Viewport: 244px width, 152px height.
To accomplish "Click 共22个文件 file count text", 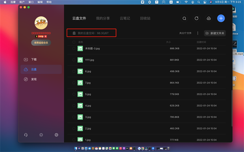I will [x=185, y=33].
